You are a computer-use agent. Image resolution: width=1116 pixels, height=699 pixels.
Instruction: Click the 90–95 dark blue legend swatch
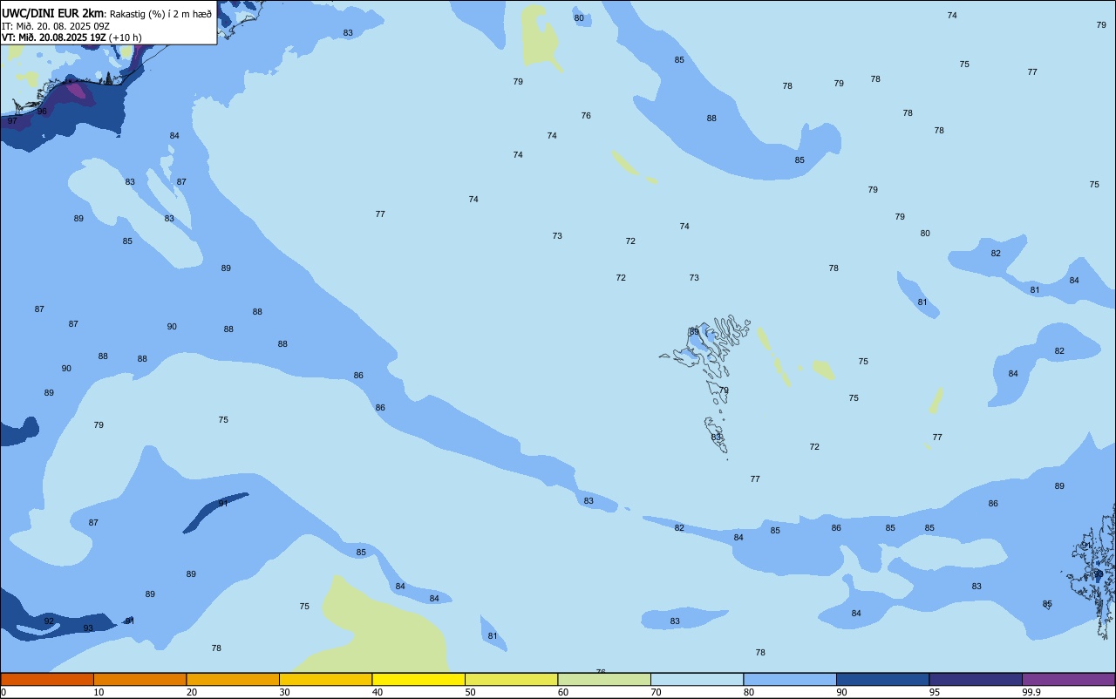click(x=882, y=679)
